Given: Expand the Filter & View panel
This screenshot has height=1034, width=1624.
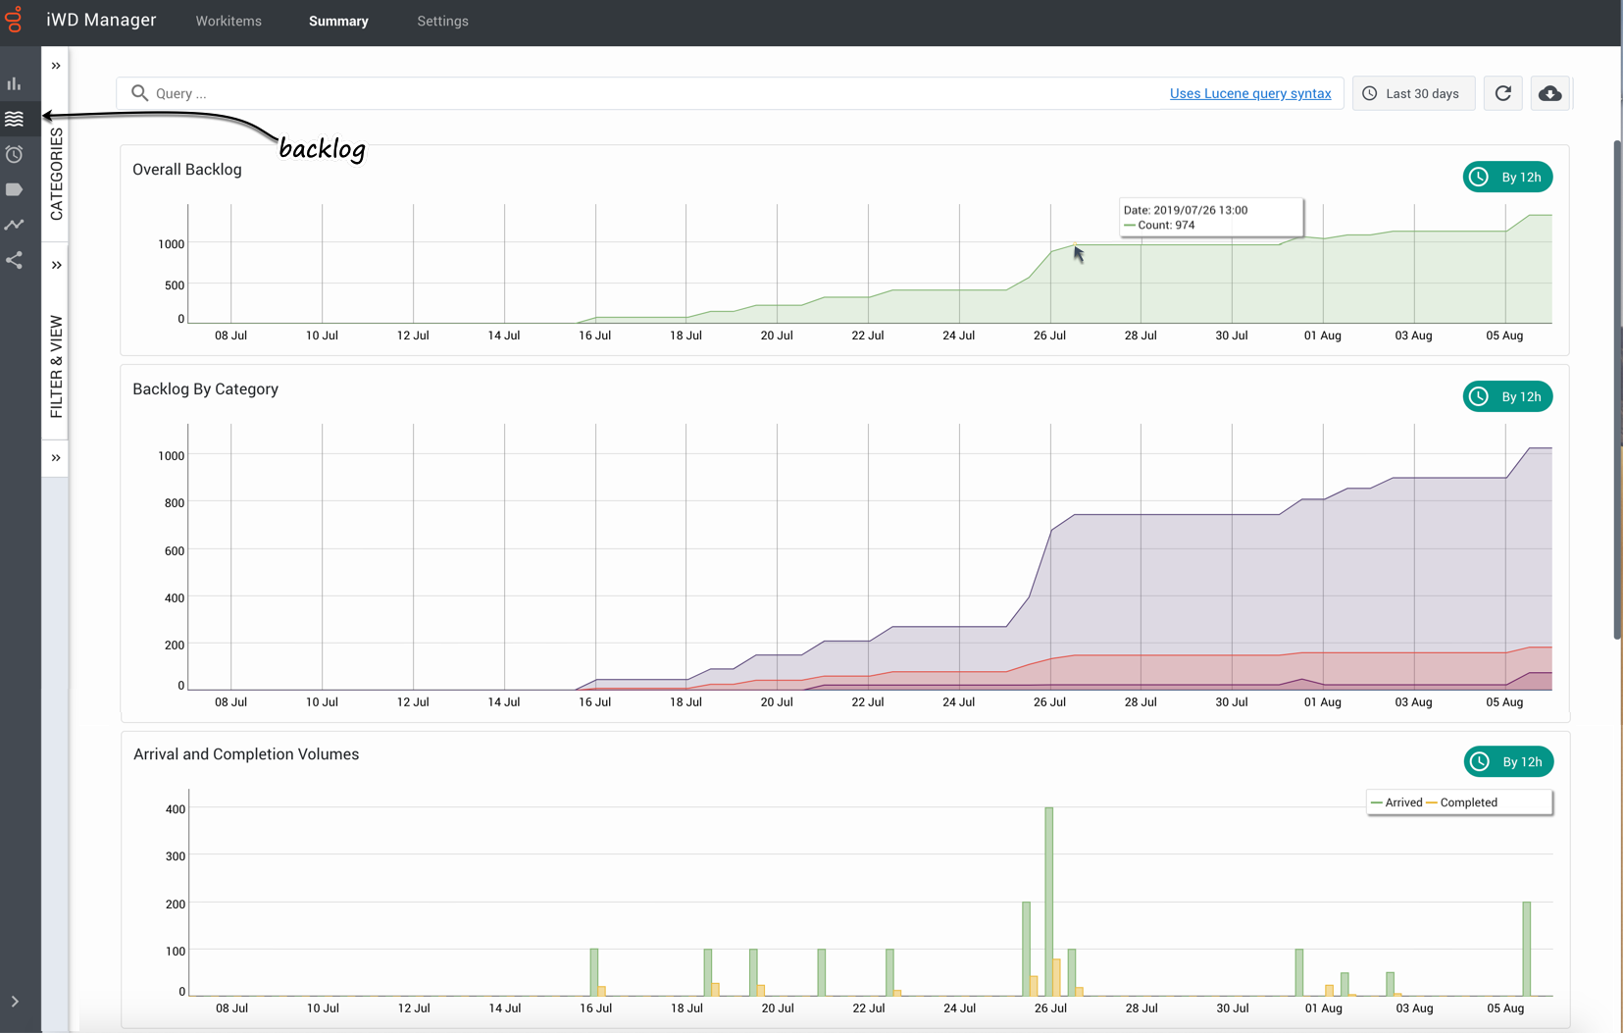Looking at the screenshot, I should [56, 265].
